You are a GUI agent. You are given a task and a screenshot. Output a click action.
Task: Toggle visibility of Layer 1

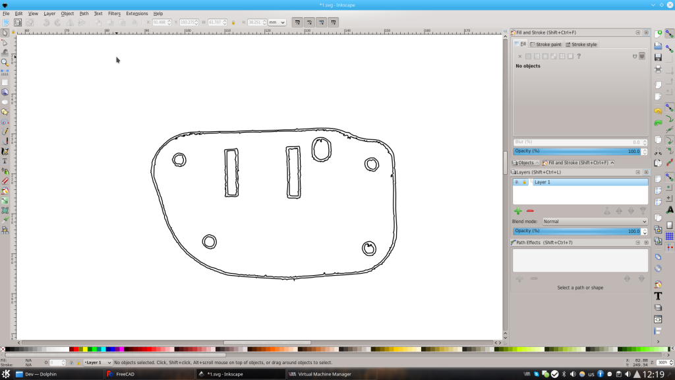pos(517,182)
